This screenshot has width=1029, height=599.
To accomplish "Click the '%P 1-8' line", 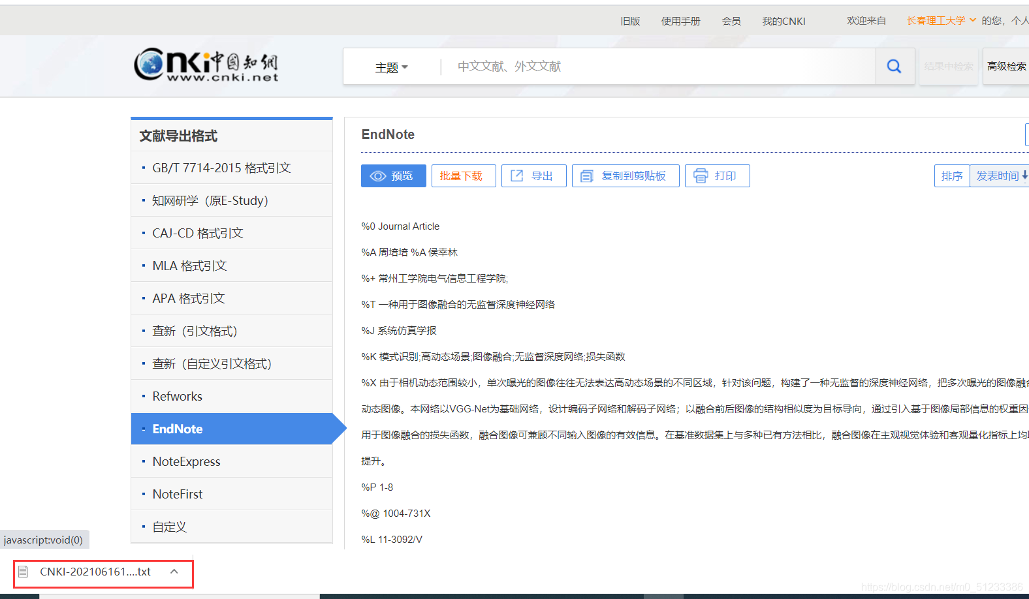I will point(377,487).
